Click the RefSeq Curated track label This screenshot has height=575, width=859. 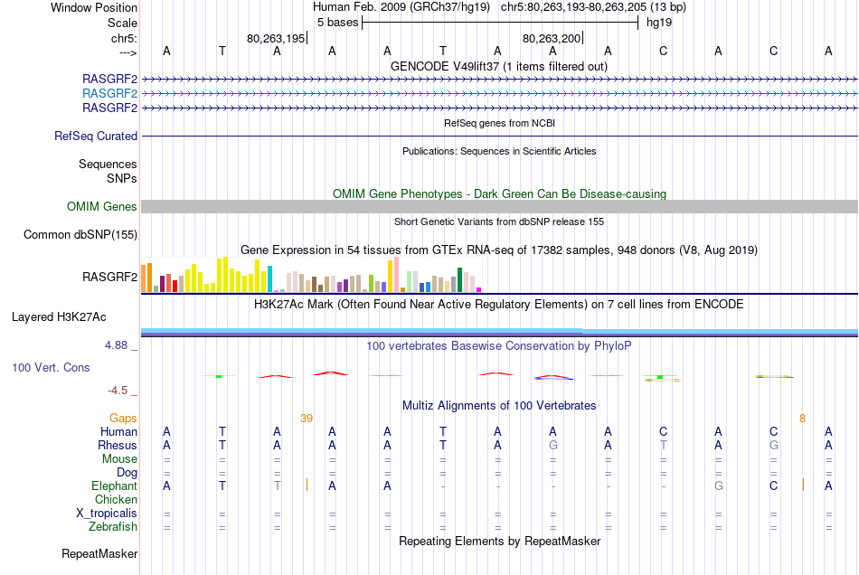pos(95,136)
